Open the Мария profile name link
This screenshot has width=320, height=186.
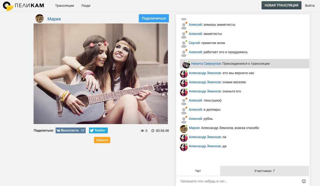point(54,19)
